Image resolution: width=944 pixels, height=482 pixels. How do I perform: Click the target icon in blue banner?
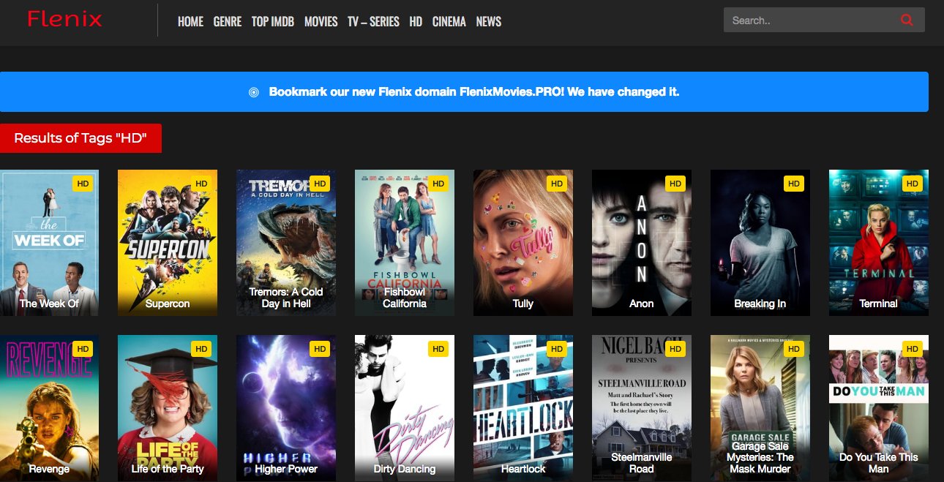pyautogui.click(x=254, y=92)
